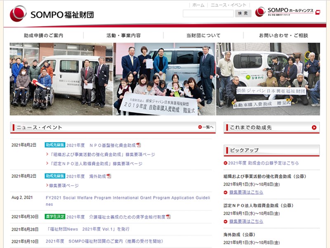Open the 当財団について menu
The height and width of the screenshot is (248, 330).
[x=203, y=36]
